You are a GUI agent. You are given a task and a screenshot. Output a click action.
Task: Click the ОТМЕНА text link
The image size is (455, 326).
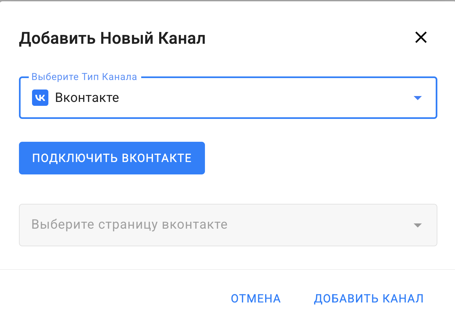click(256, 299)
